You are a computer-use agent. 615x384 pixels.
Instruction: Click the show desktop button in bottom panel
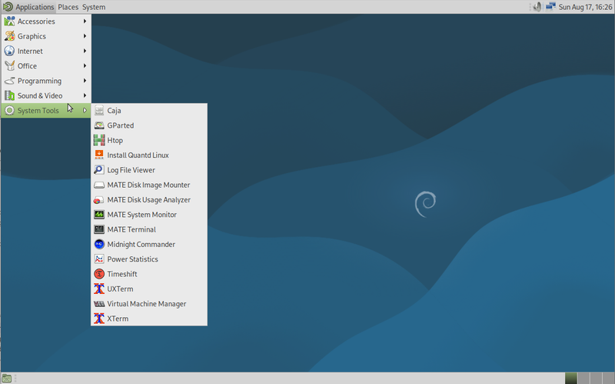7,379
